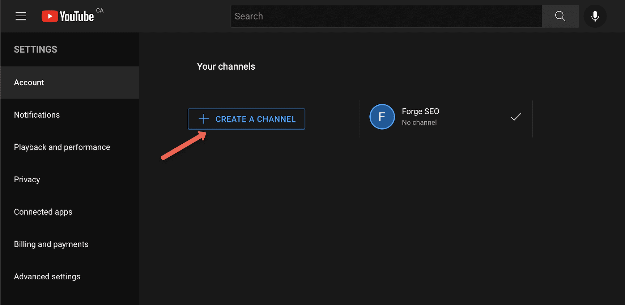
Task: Click the SETTINGS sidebar heading
Action: pos(35,49)
